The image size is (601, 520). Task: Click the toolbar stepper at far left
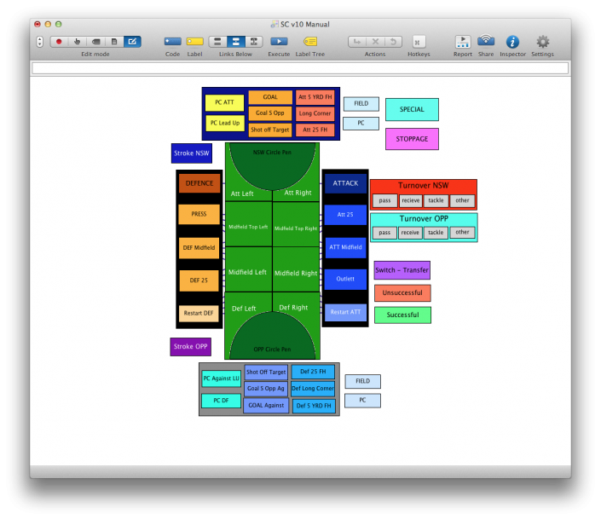point(38,41)
